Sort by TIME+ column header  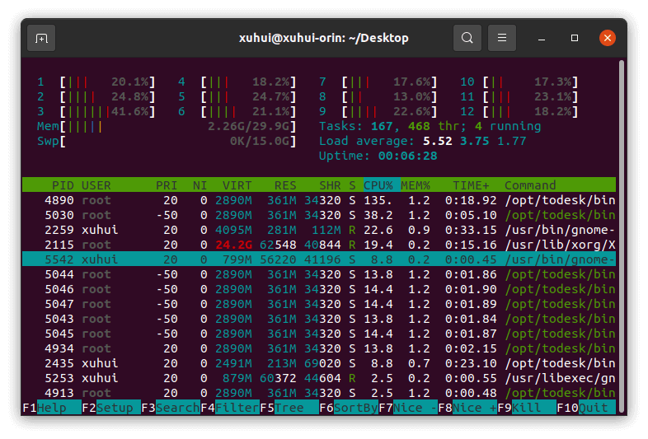[x=471, y=185]
